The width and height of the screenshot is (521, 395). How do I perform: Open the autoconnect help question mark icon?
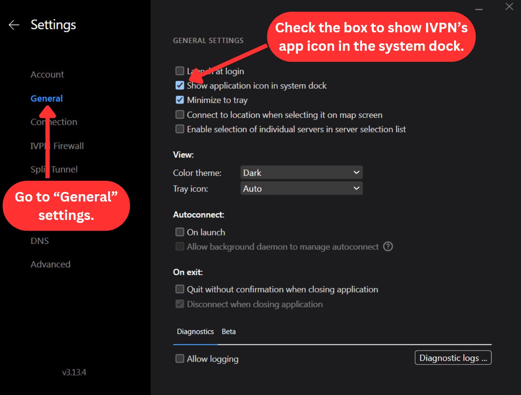[x=388, y=246]
